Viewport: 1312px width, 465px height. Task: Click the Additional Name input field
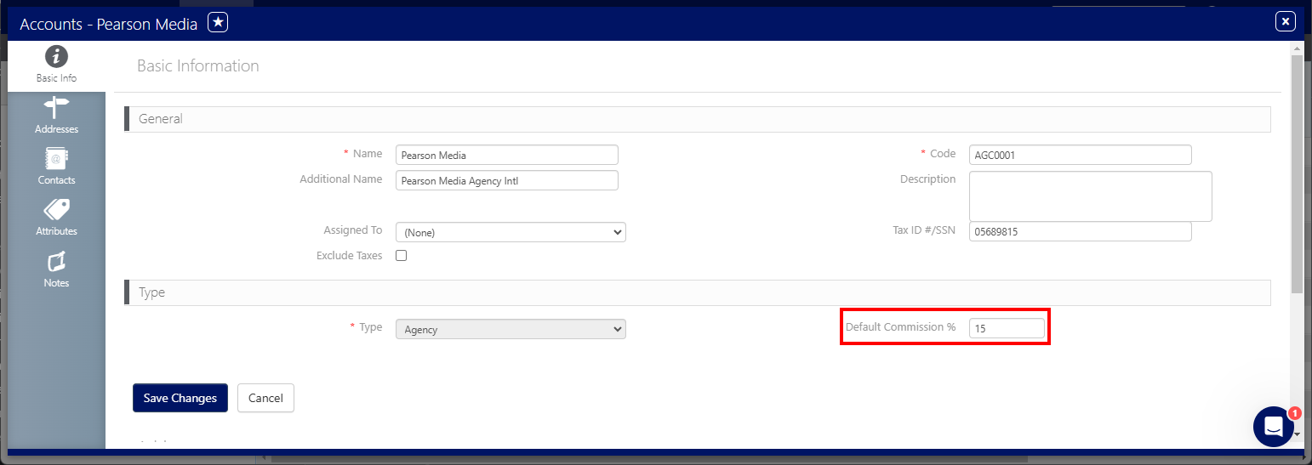(x=506, y=180)
